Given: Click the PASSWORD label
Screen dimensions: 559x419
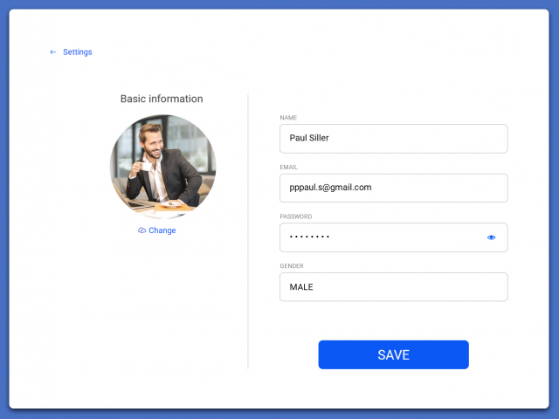Looking at the screenshot, I should tap(296, 216).
